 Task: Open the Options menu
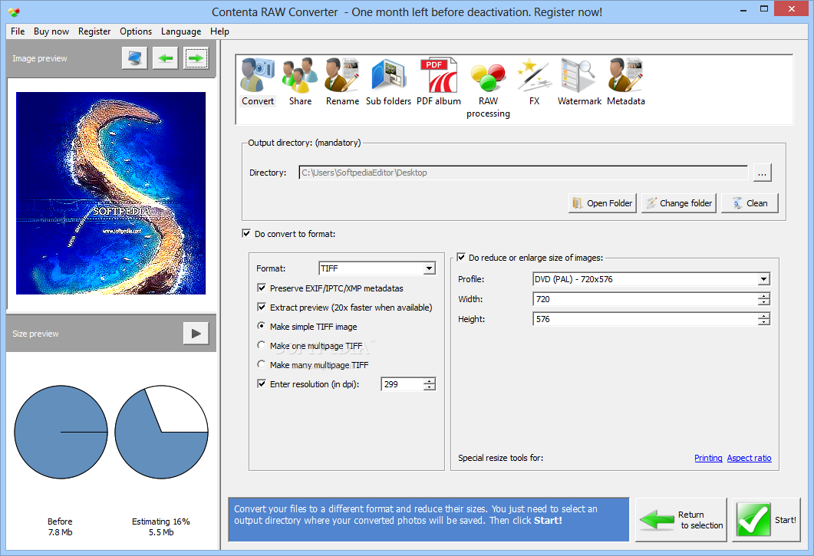(x=136, y=31)
